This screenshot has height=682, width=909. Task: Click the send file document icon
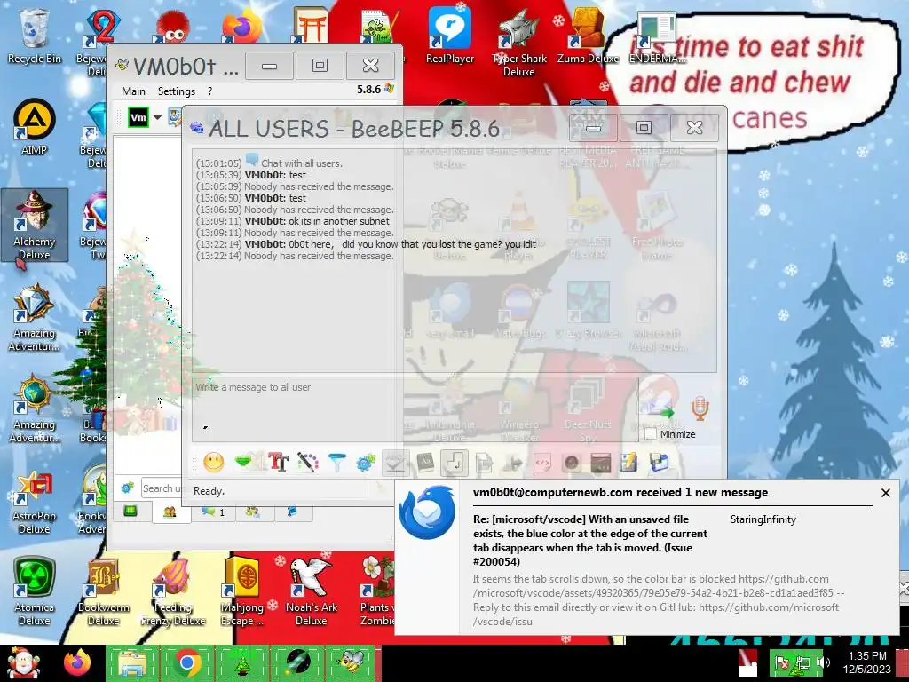(484, 463)
